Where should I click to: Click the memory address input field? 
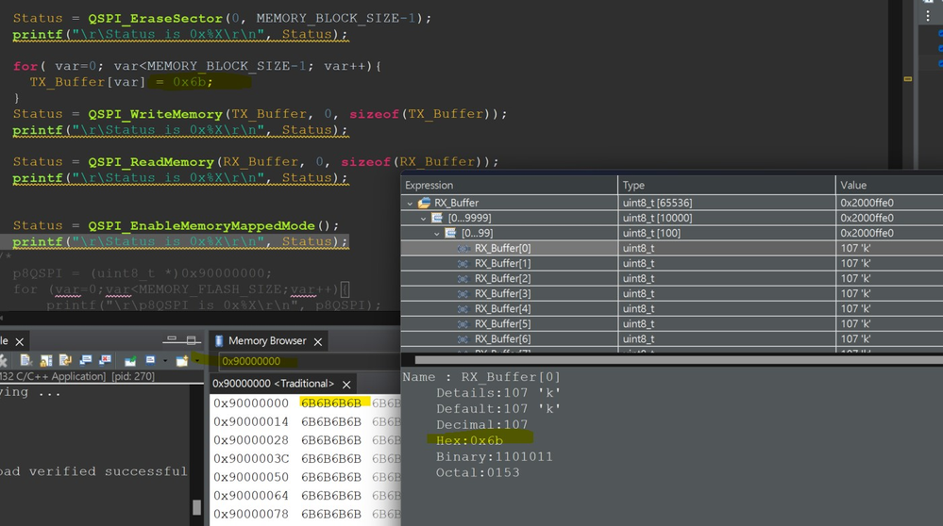tap(302, 361)
